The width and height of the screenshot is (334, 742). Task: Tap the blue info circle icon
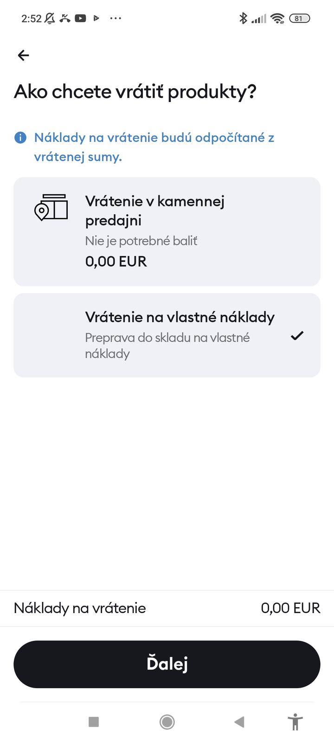point(20,138)
